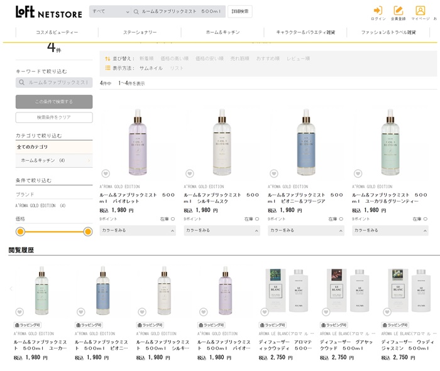
Task: Toggle heart on Silky Musk mist
Action: 190,174
